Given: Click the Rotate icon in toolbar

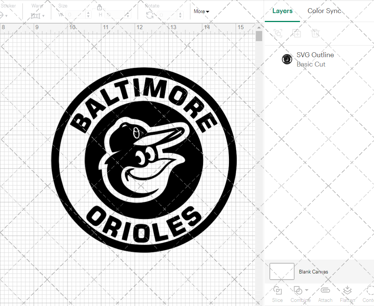Looking at the screenshot, I should [150, 15].
